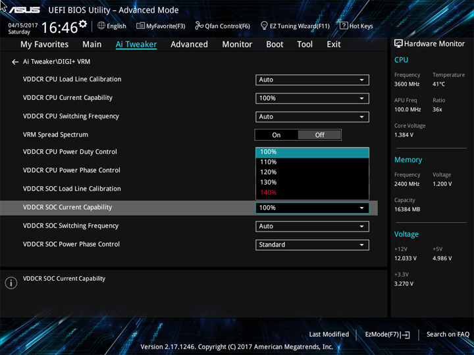Click memory capacity value 16384 MB

[x=407, y=209]
